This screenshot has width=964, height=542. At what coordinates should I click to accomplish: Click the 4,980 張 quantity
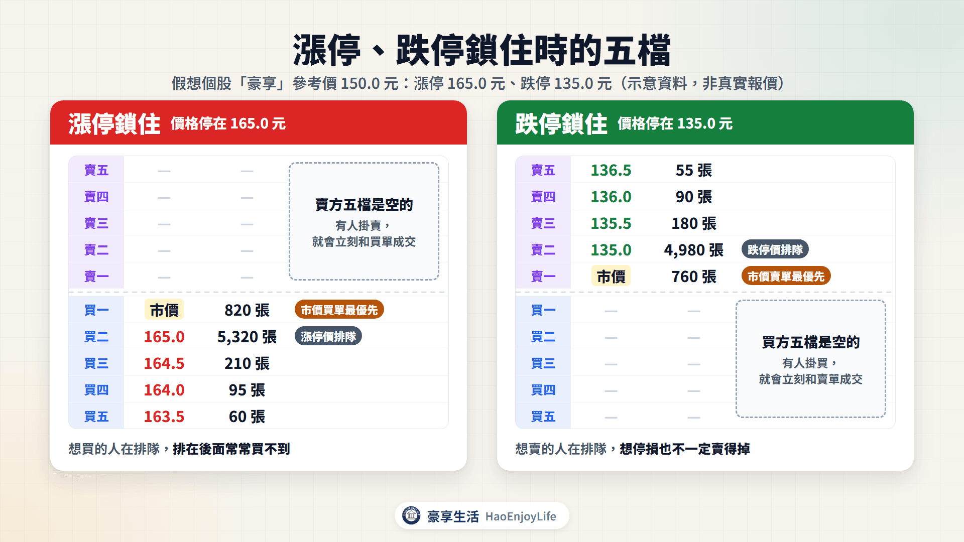(694, 250)
